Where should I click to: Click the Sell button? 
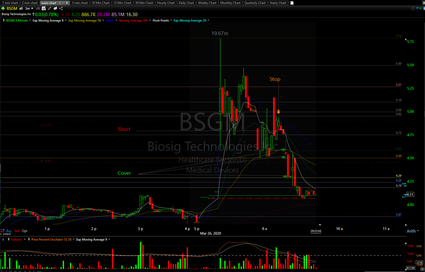tap(17, 231)
